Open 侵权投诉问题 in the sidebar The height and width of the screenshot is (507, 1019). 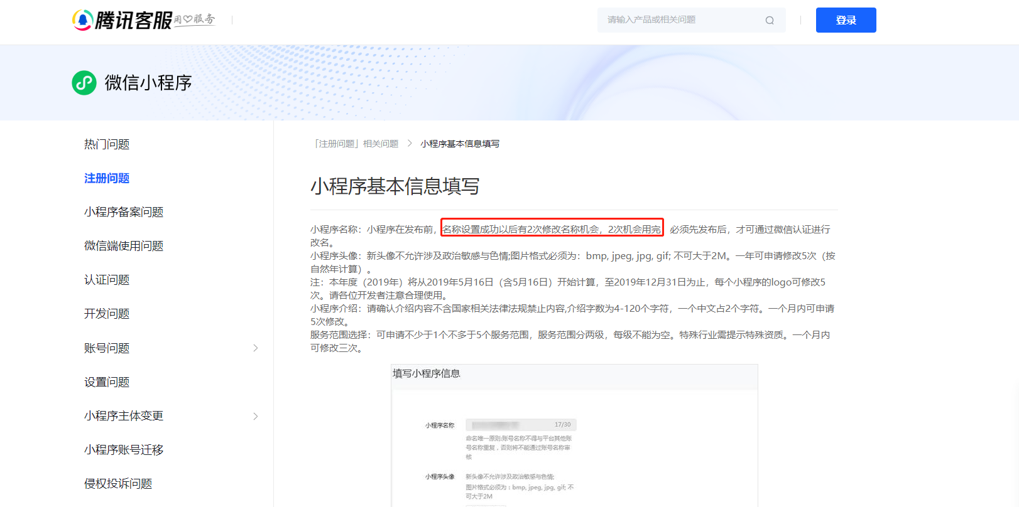118,484
